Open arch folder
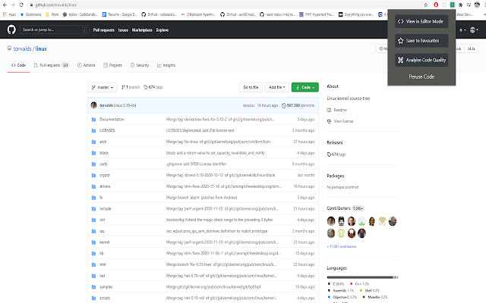This screenshot has height=303, width=486. tap(103, 142)
